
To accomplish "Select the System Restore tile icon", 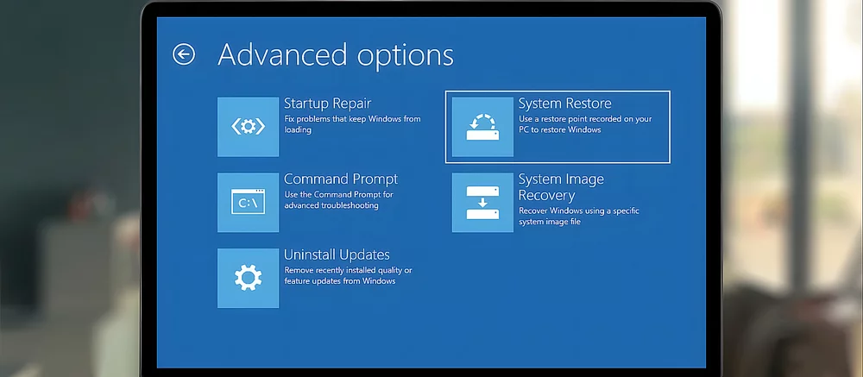I will 482,127.
